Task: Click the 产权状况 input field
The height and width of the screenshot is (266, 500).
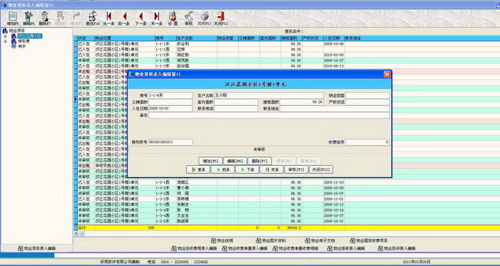Action: tap(367, 102)
